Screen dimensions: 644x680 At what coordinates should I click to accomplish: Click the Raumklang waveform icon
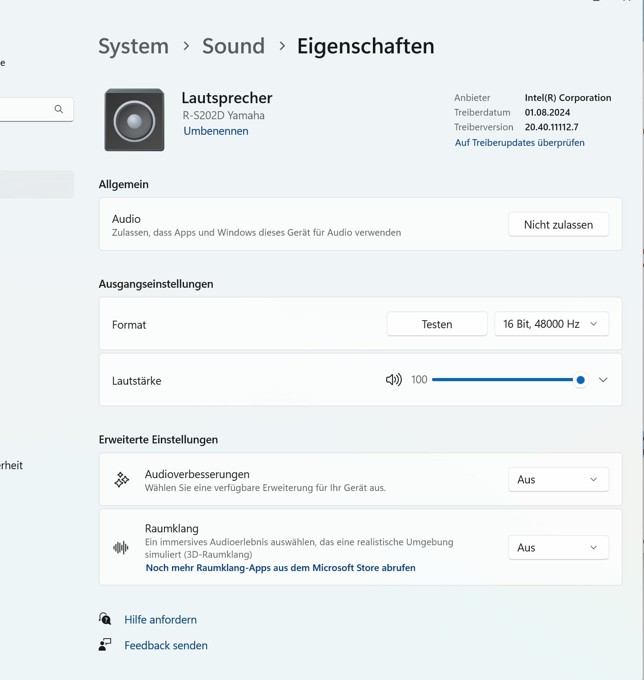coord(121,547)
